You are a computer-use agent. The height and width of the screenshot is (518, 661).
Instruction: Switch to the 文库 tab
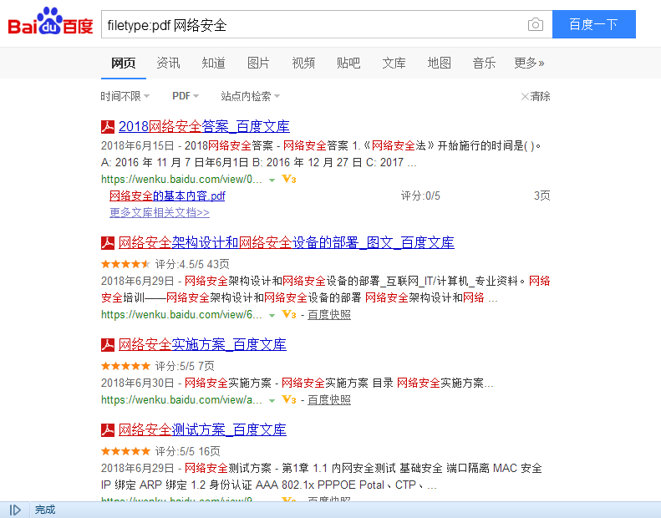point(394,63)
